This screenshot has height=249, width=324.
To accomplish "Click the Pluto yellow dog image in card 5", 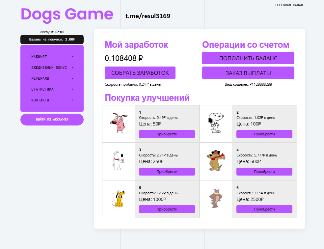I will pos(119,199).
